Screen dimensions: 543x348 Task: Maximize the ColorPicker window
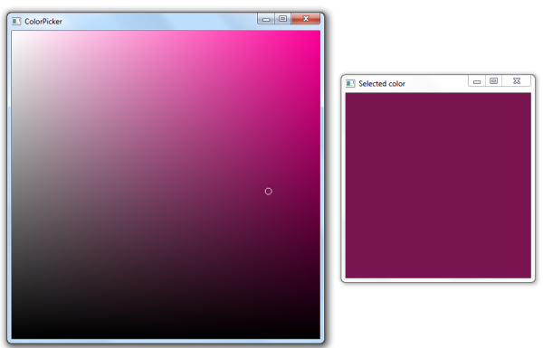coord(282,19)
